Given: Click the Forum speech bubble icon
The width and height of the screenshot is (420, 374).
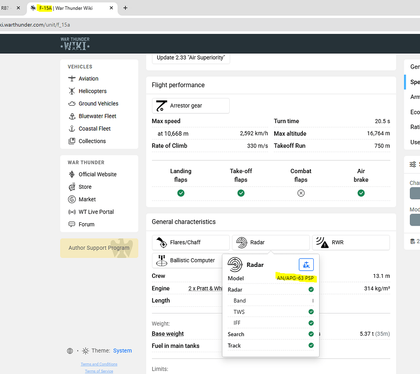Looking at the screenshot, I should 72,224.
